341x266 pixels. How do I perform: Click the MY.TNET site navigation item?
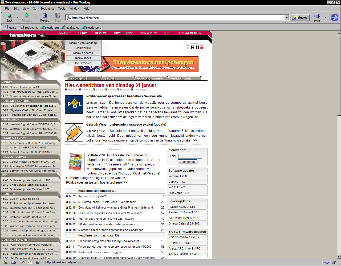[65, 33]
